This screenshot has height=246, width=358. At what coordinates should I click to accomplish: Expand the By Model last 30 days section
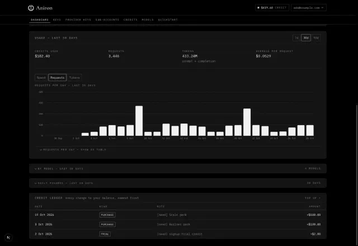(178, 169)
